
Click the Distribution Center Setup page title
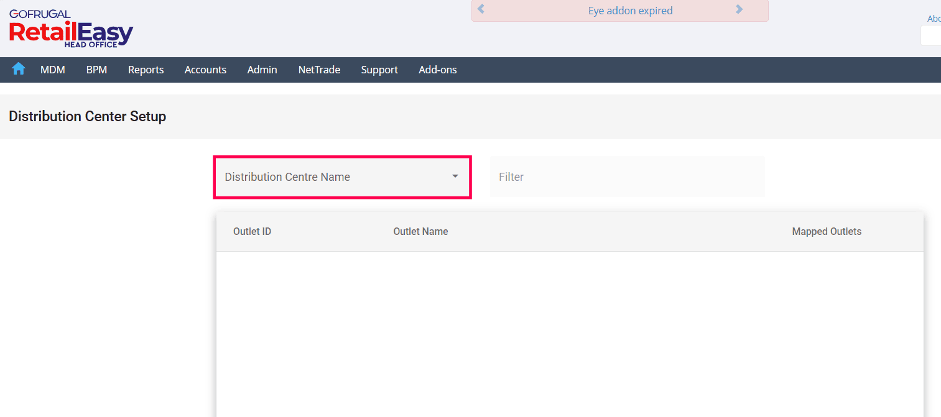(x=87, y=116)
